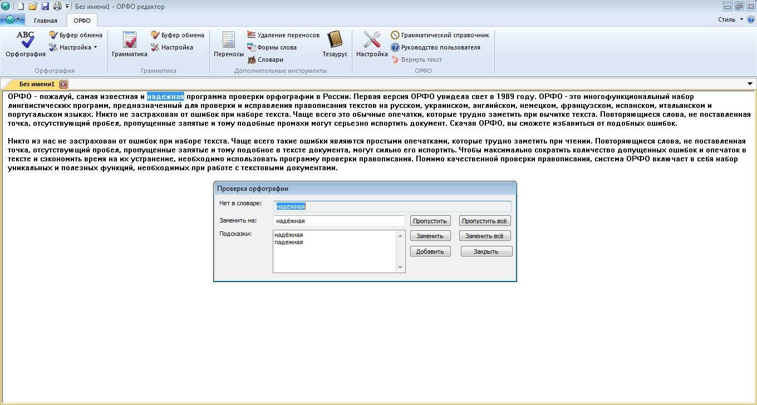Open Формы слова tool
Screen dimensions: 757x405
click(272, 47)
